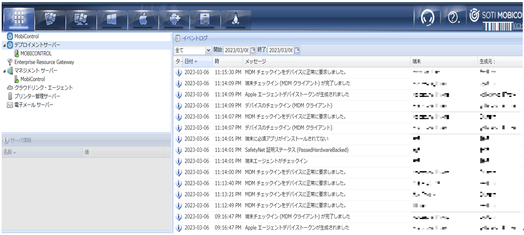
Task: Click the 生成元 column header
Action: (501, 61)
